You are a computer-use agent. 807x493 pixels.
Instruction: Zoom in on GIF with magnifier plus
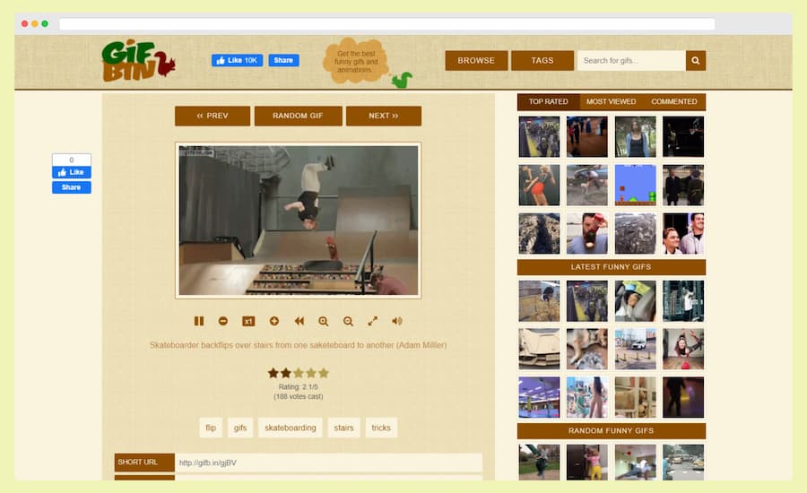point(323,322)
